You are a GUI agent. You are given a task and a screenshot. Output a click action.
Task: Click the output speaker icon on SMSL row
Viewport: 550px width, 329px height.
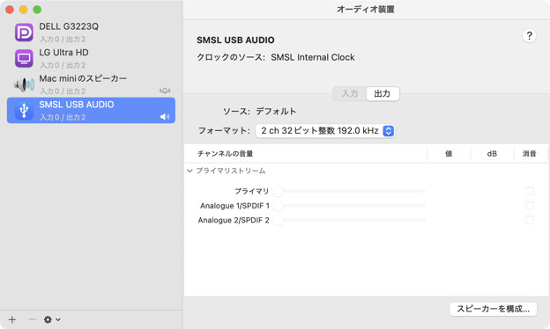(165, 116)
